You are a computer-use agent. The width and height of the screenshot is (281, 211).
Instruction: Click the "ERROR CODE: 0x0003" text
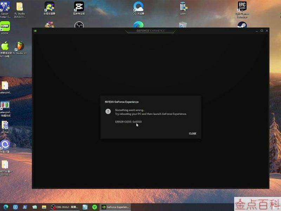coord(128,122)
